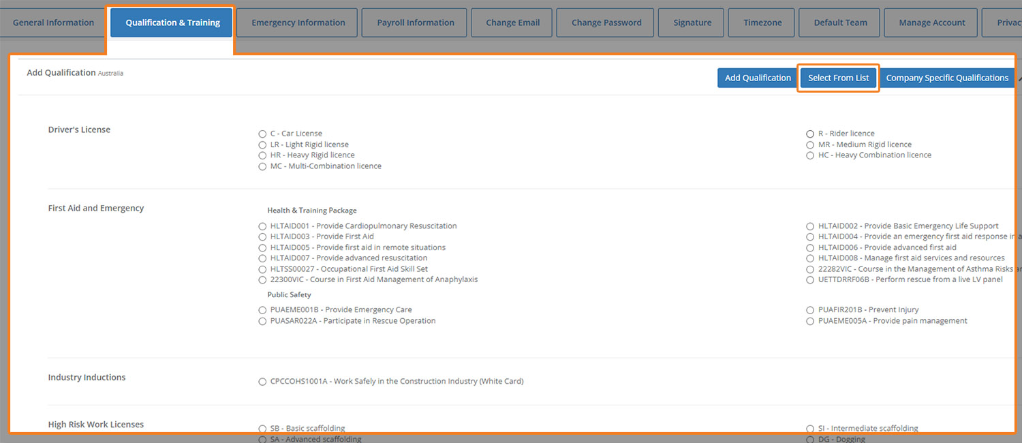Select 22282VIC Asthma Risks course

coord(810,269)
